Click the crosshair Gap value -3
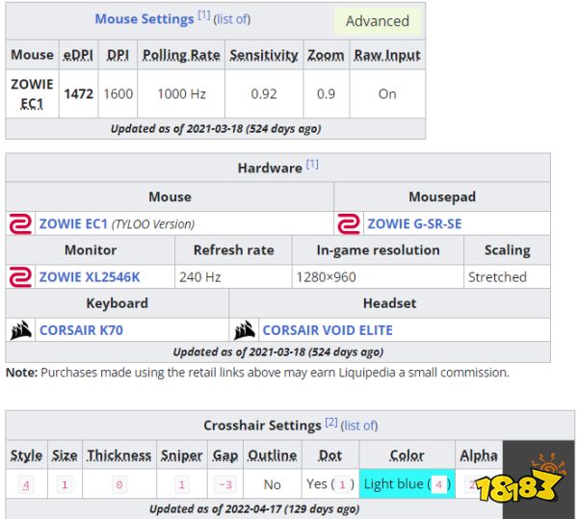Image resolution: width=578 pixels, height=519 pixels. tap(224, 484)
